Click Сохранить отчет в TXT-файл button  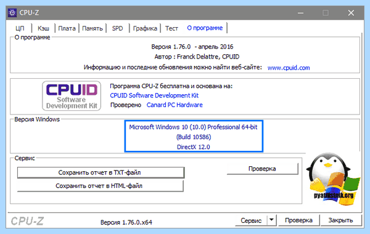[101, 172]
